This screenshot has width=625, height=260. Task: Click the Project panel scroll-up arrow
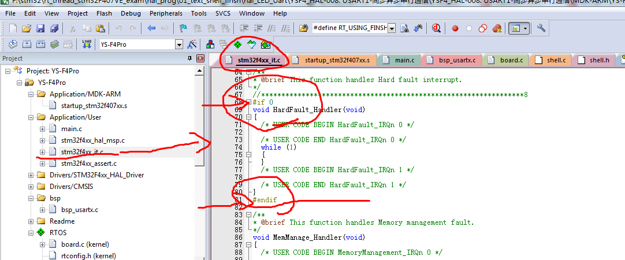[x=200, y=70]
